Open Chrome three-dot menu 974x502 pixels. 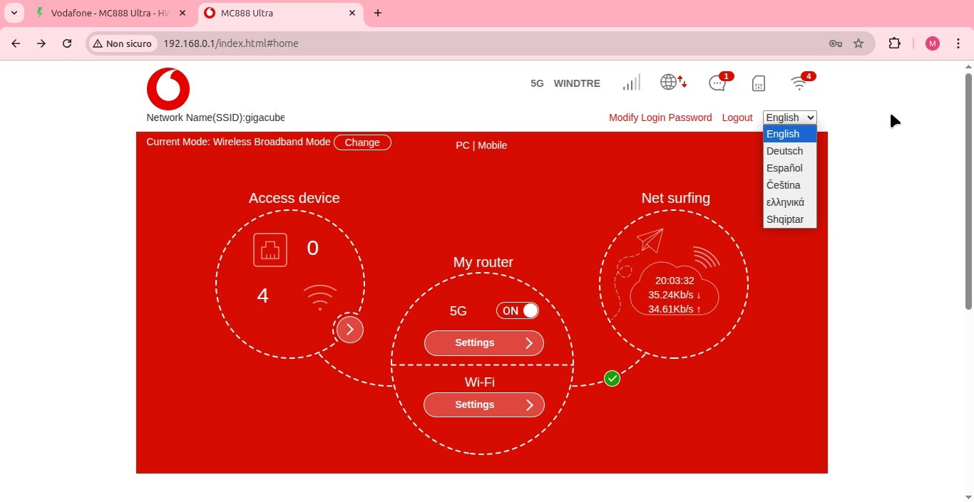tap(958, 43)
